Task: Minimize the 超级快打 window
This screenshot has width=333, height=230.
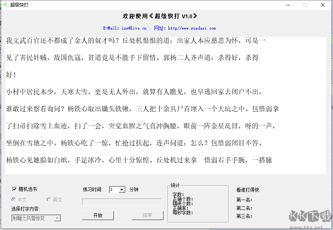Action: [288, 5]
